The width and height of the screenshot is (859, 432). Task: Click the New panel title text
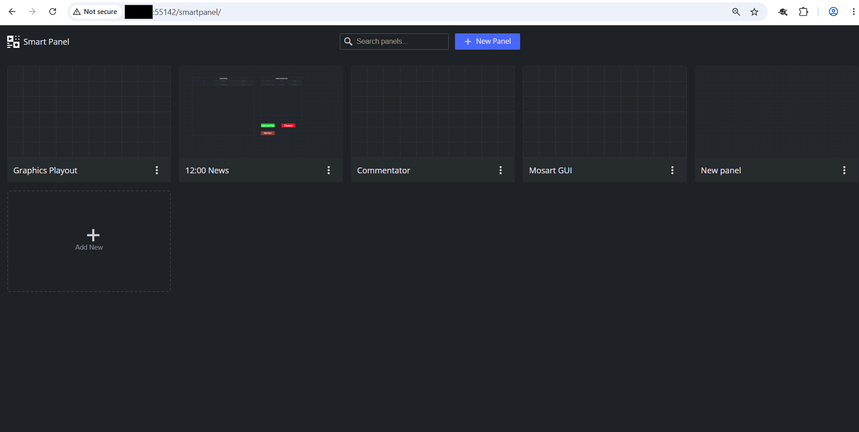pos(721,171)
